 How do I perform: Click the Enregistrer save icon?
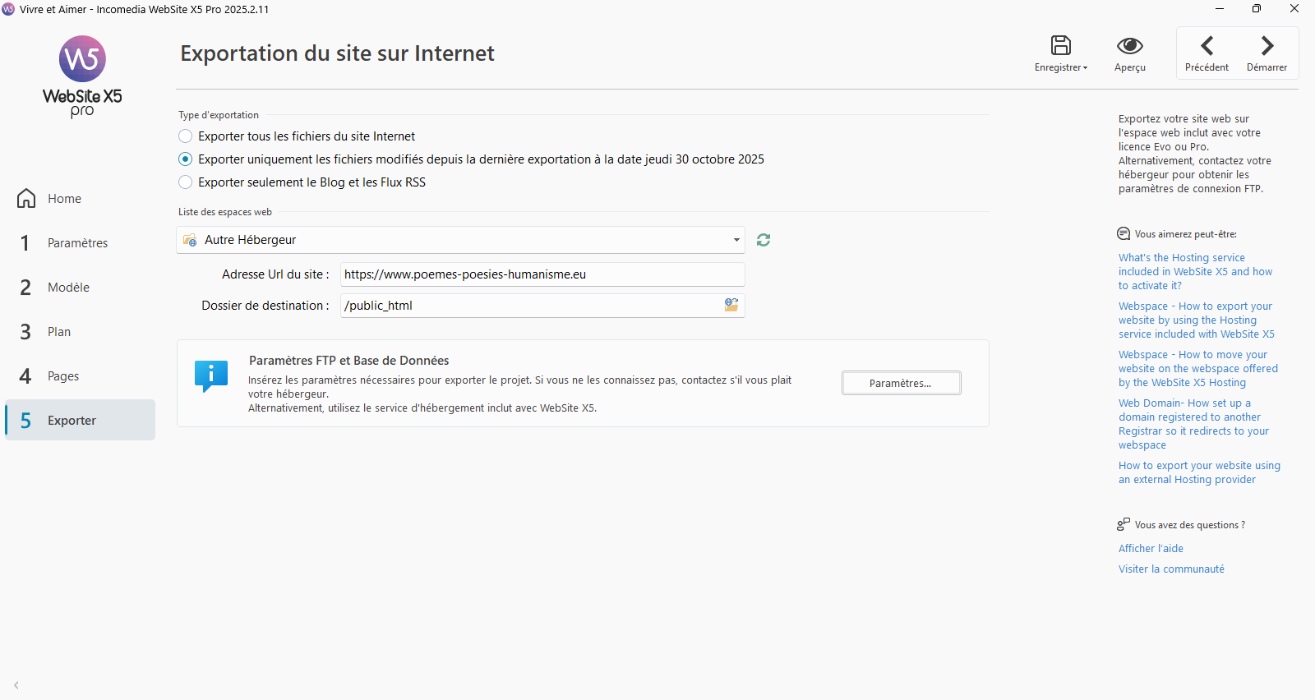point(1060,46)
